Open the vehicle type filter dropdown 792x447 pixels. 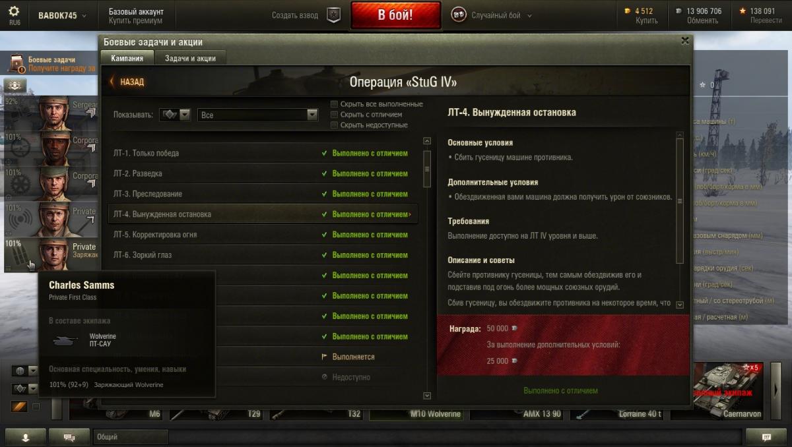click(x=175, y=115)
